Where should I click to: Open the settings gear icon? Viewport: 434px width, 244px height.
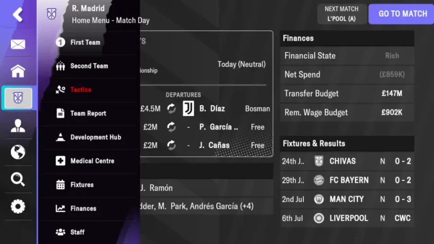18,206
